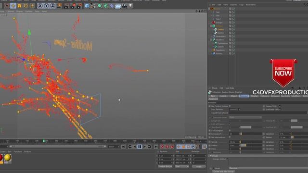Screen dimensions: 308x173
Task: Toggle the Subframe Emit checkbox
Action: (280, 110)
